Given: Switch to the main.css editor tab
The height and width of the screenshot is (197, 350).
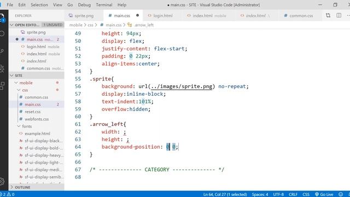Looking at the screenshot, I should point(121,16).
